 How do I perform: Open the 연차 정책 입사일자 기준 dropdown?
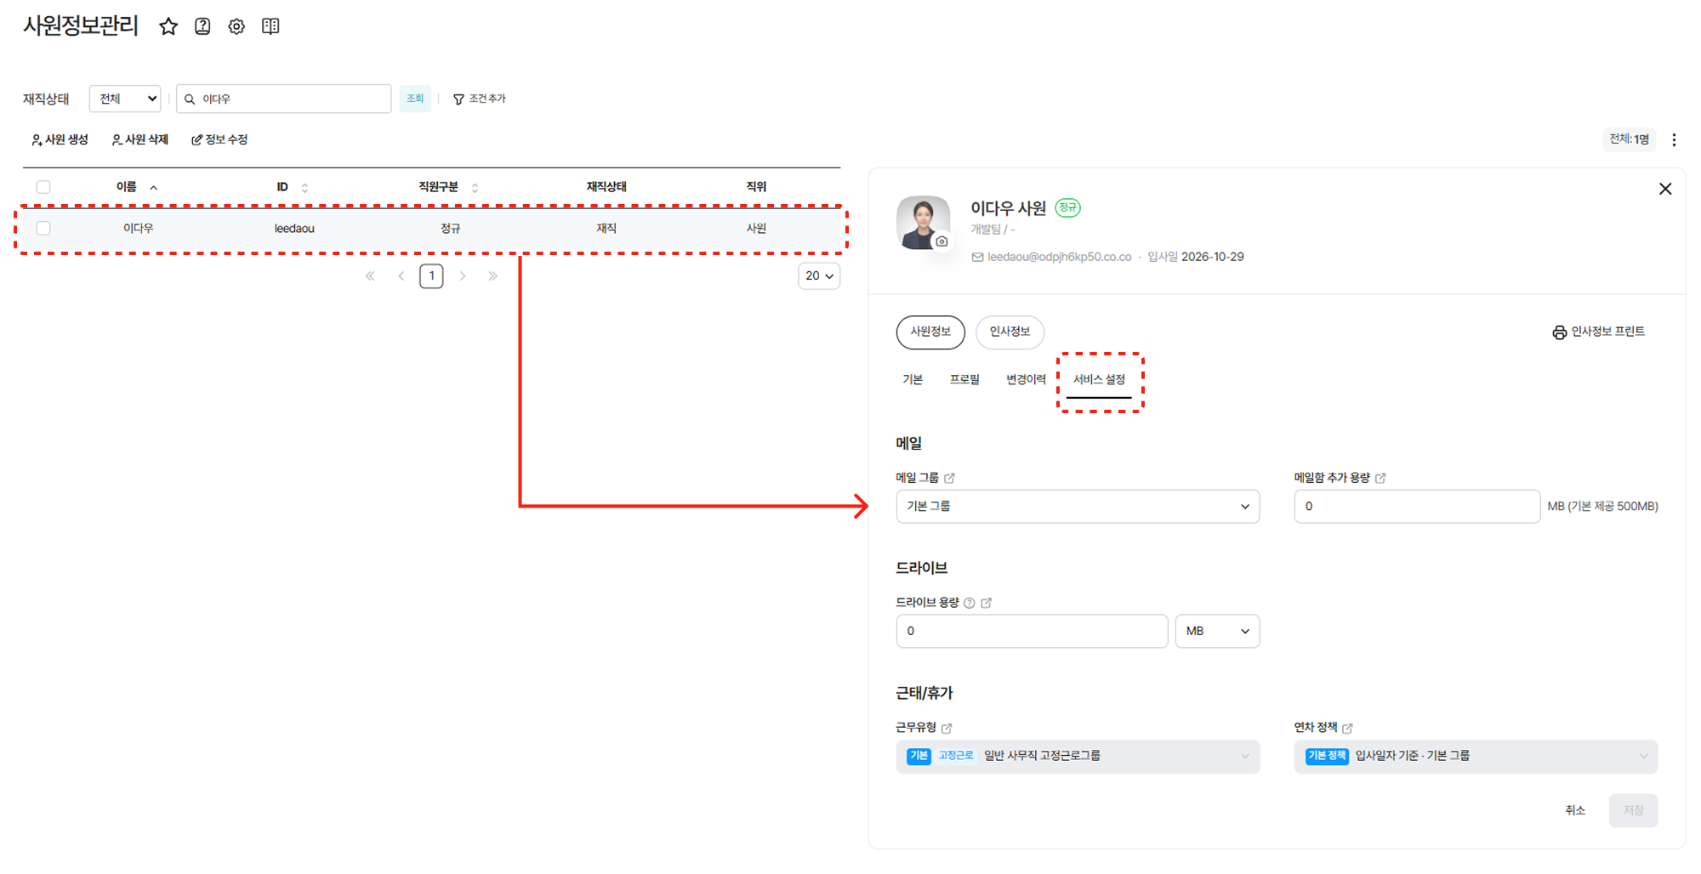click(1476, 756)
